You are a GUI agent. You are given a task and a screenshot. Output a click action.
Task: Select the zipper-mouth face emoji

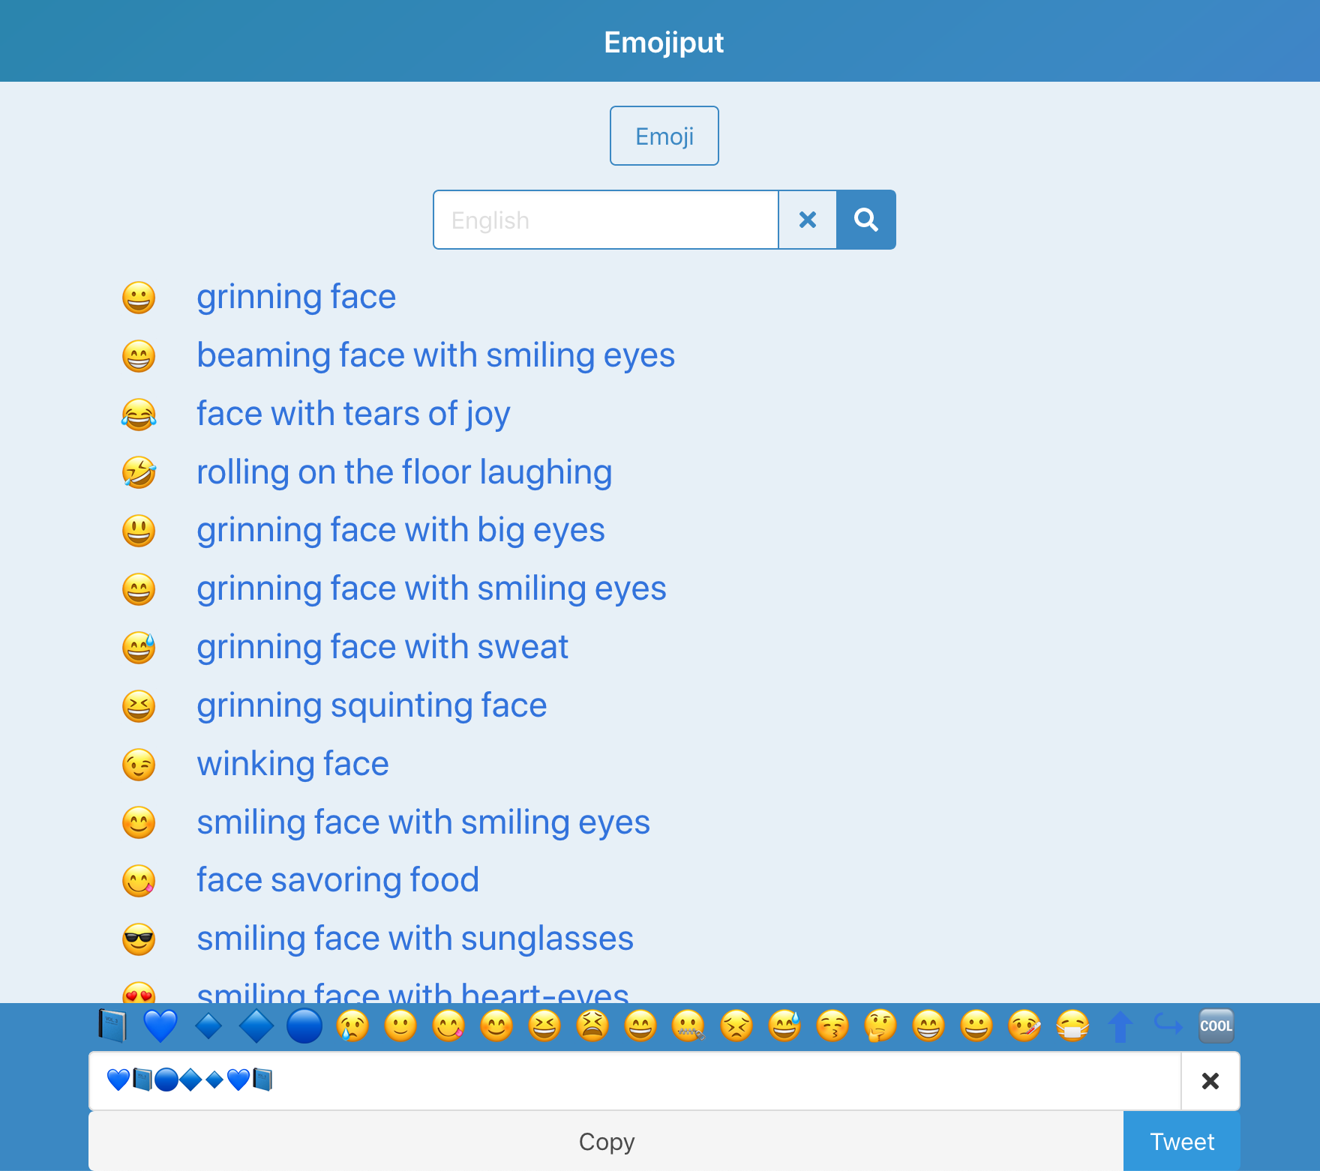(x=688, y=1026)
